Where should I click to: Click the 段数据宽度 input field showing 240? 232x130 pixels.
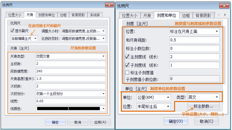(70, 71)
